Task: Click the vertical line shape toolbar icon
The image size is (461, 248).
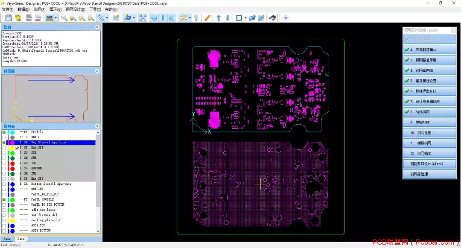Action: pyautogui.click(x=163, y=18)
